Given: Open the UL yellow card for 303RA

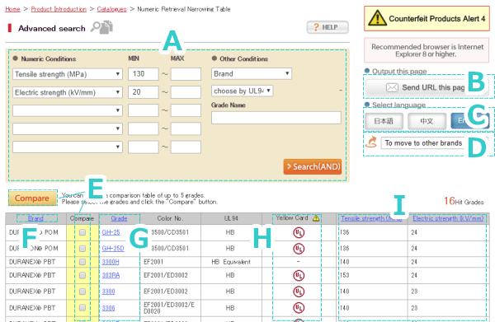Looking at the screenshot, I should click(x=299, y=276).
